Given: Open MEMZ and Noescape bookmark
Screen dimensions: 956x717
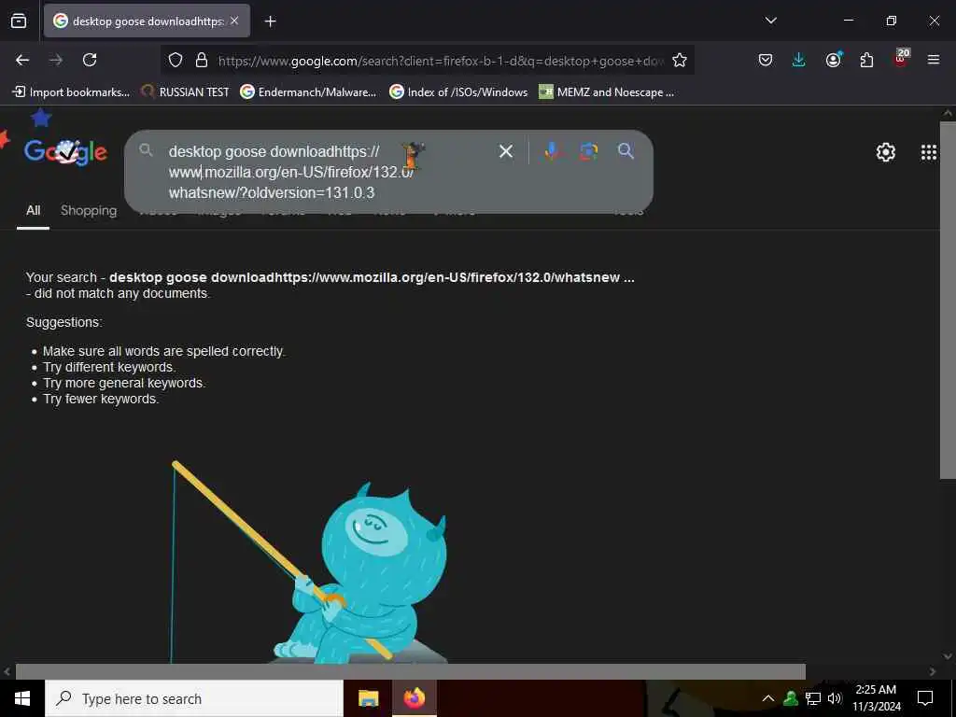Looking at the screenshot, I should [607, 92].
